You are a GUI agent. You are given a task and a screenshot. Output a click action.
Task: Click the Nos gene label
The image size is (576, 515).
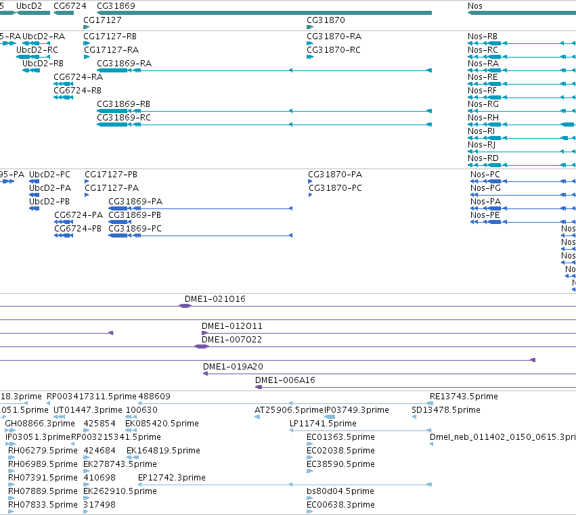[x=474, y=6]
